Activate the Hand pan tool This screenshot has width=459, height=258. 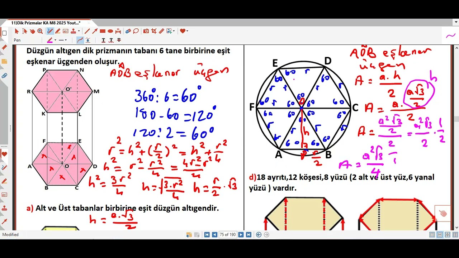tap(32, 31)
